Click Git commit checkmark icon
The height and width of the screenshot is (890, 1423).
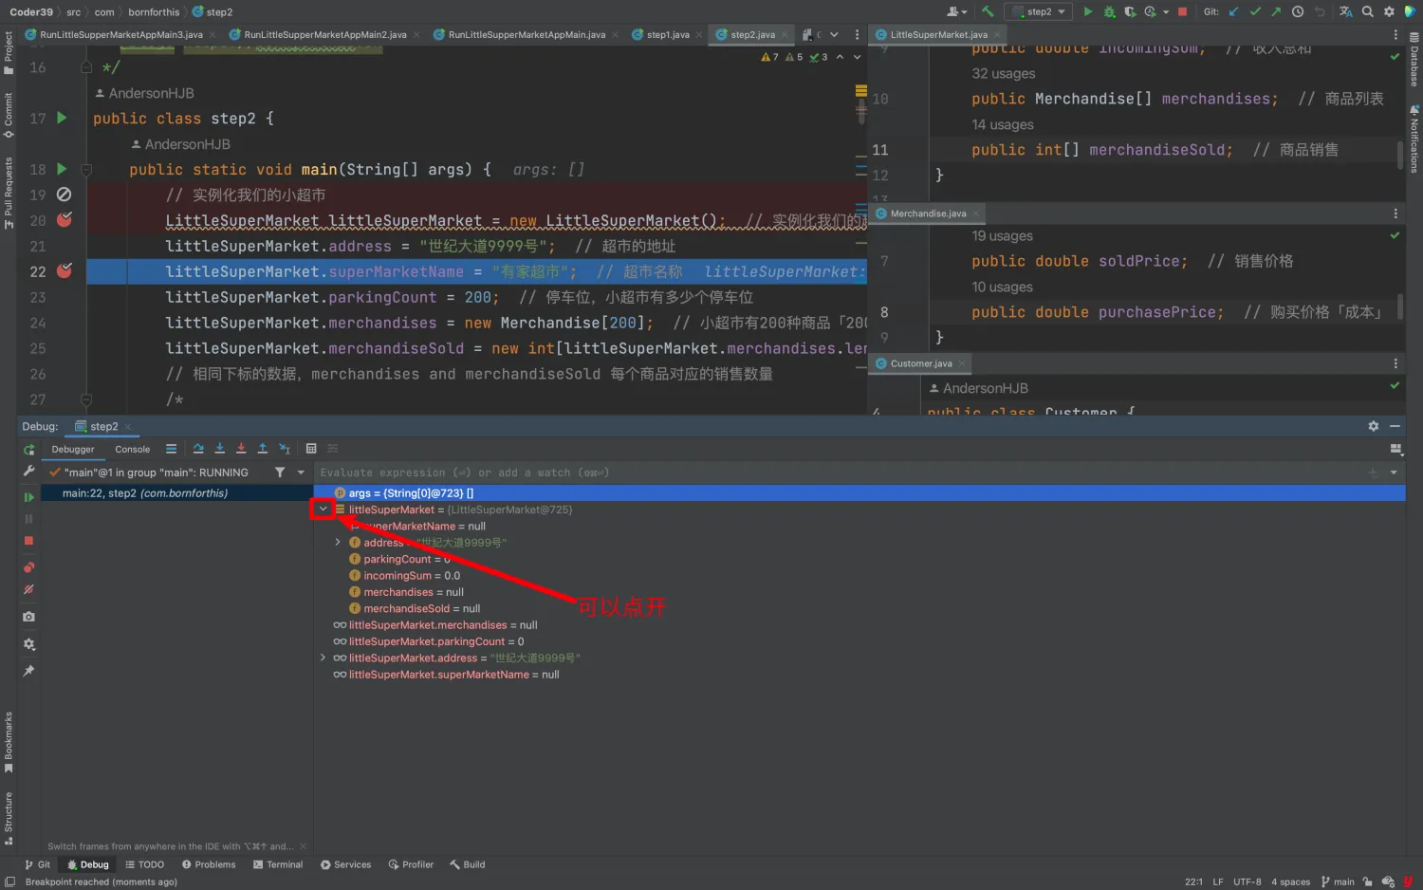pyautogui.click(x=1255, y=11)
